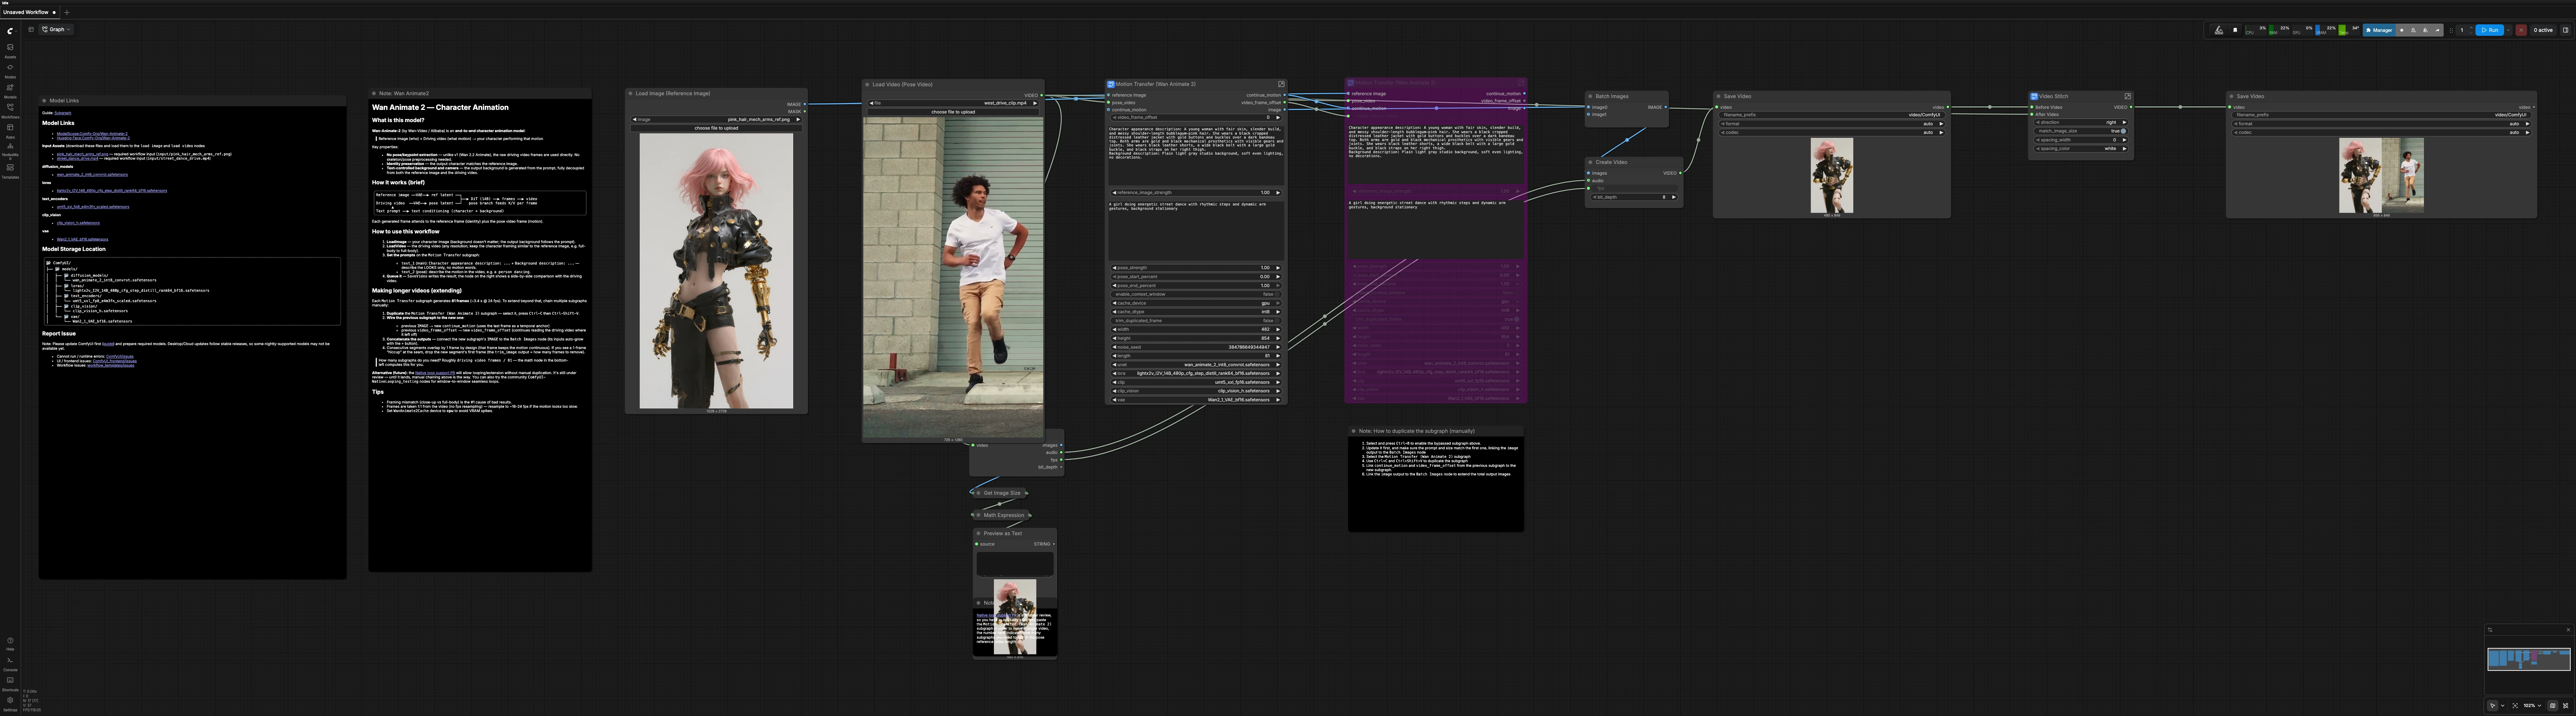Click choose file to upload on Load Video
Image resolution: width=2576 pixels, height=716 pixels.
(953, 112)
